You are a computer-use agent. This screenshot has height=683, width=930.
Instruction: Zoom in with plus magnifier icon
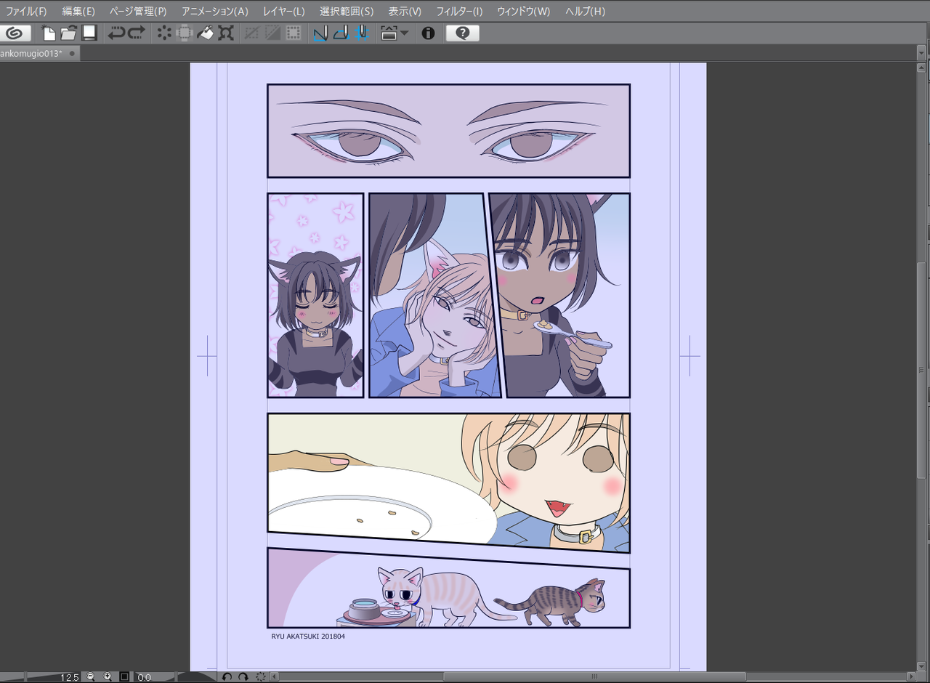108,677
